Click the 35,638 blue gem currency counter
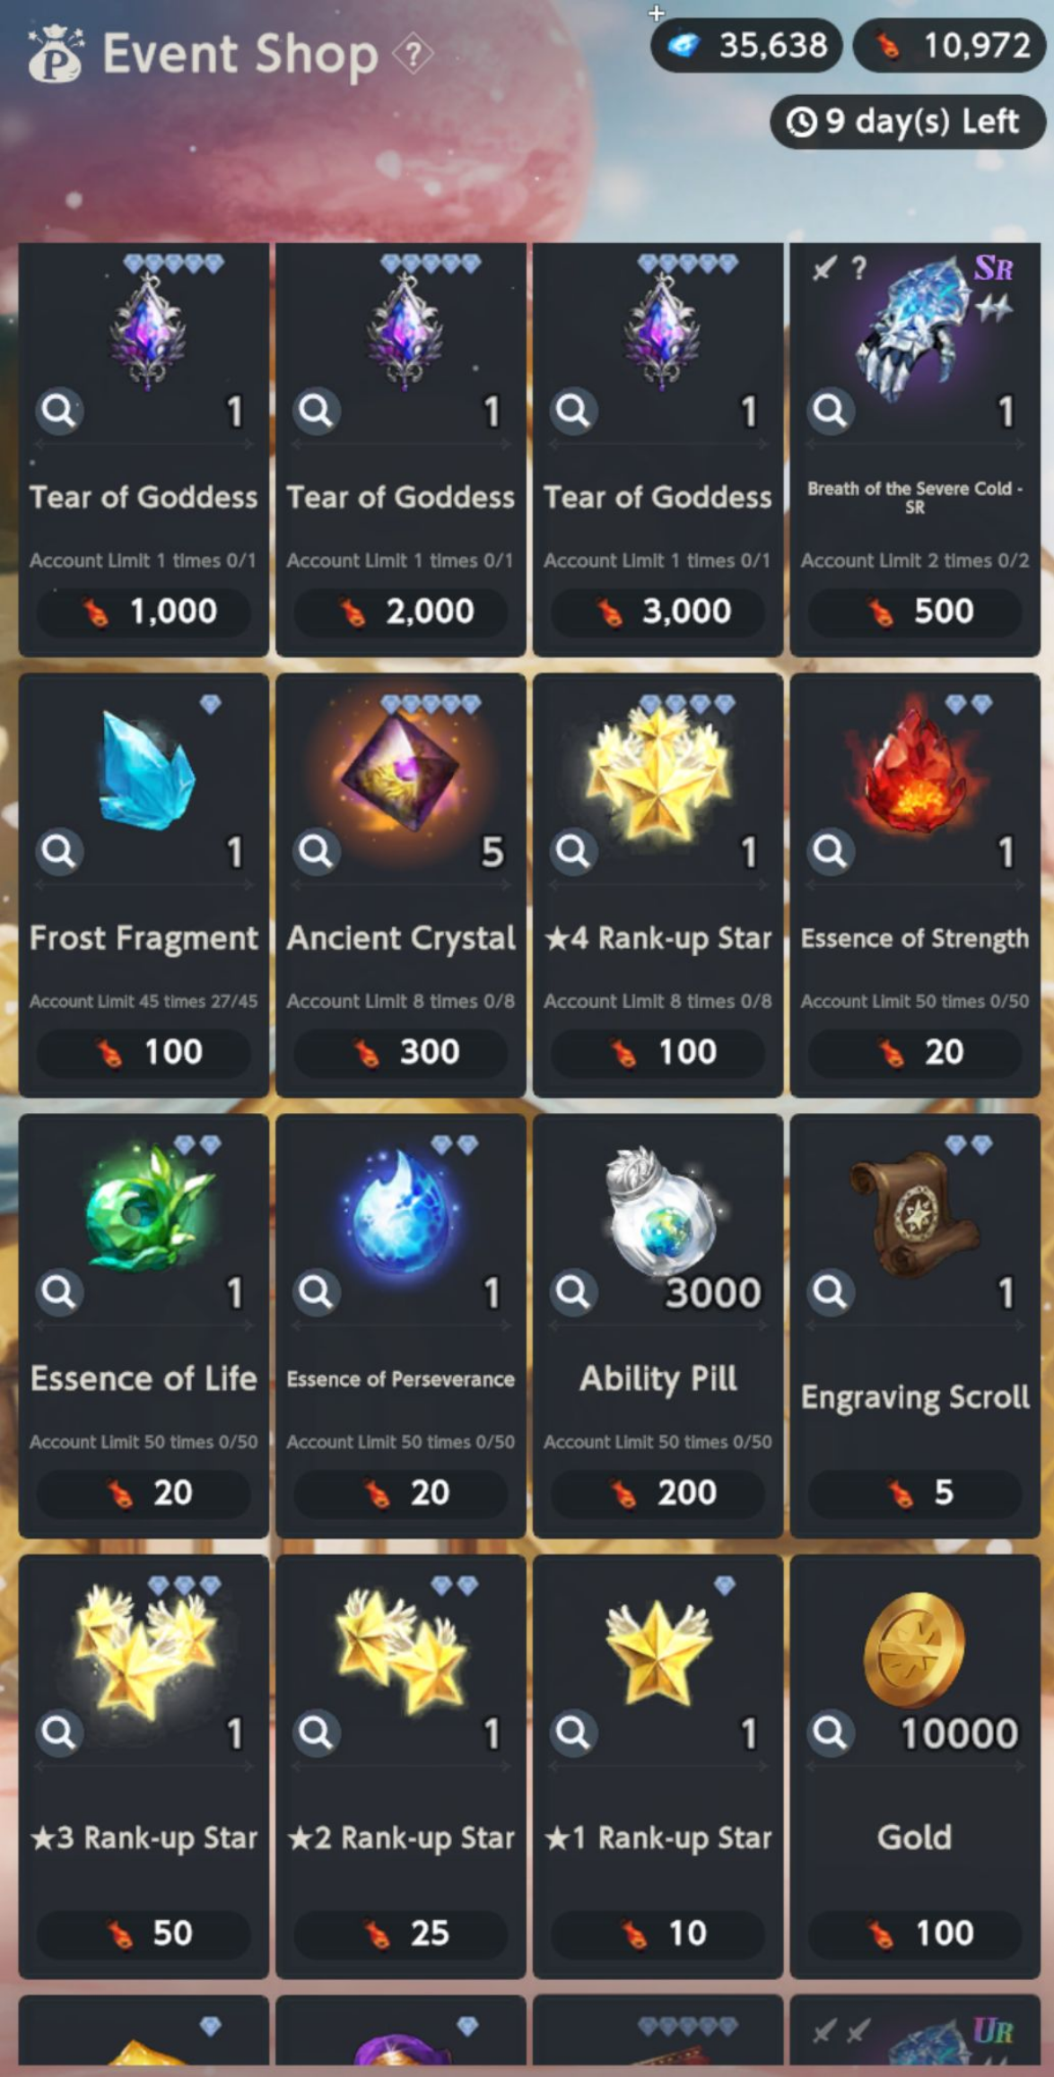Viewport: 1054px width, 2077px height. (x=746, y=46)
